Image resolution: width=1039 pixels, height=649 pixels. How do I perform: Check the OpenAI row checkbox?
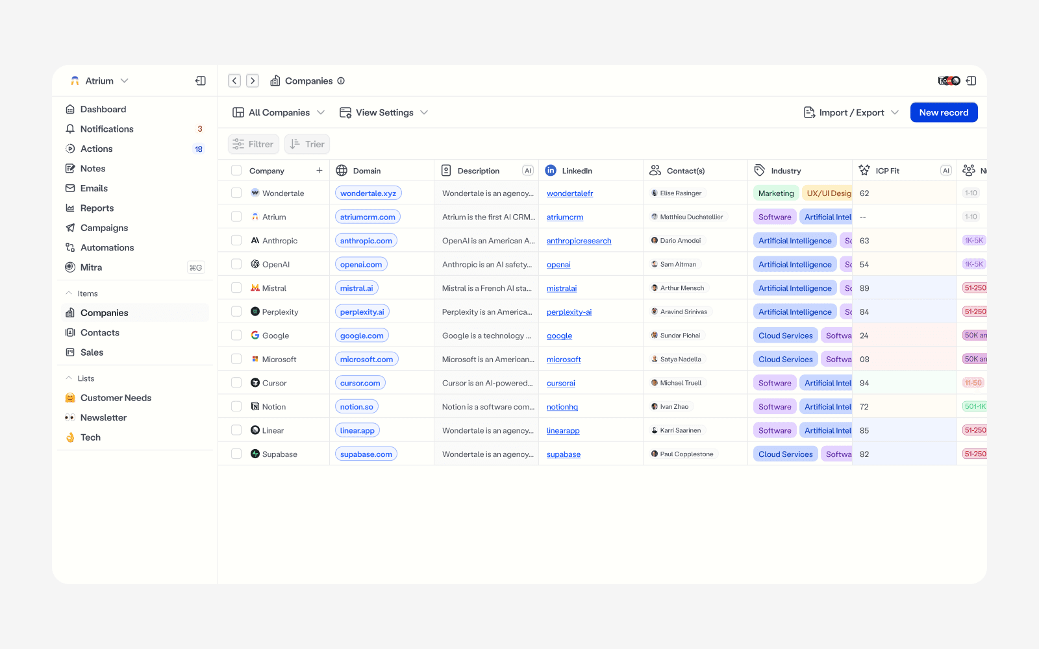tap(236, 264)
